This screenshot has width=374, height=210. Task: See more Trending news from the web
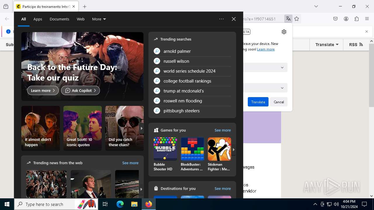130,163
